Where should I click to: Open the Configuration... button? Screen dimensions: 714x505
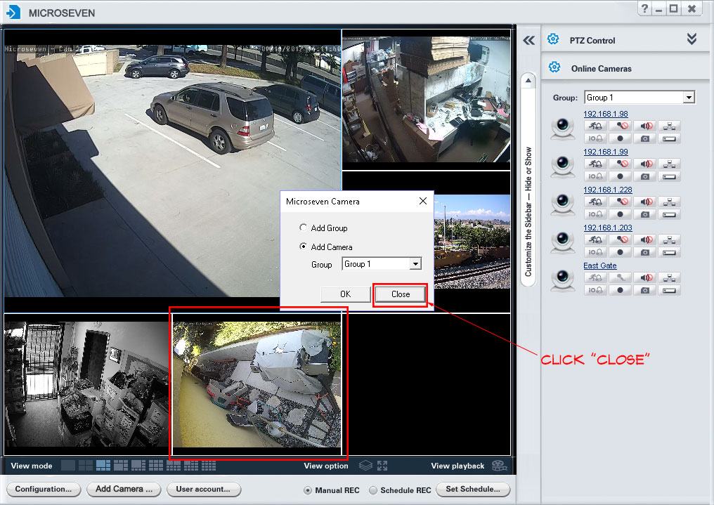[44, 489]
